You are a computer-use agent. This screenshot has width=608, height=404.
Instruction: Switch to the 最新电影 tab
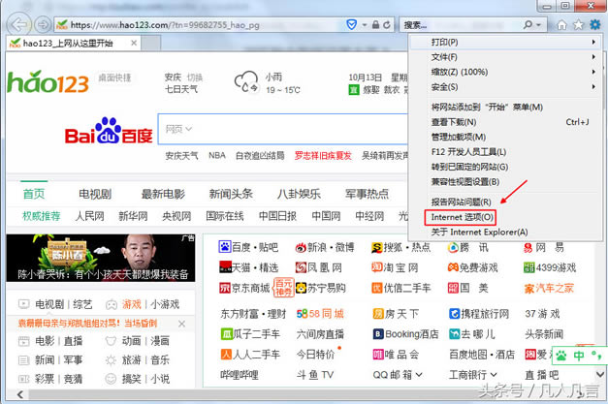[x=163, y=194]
